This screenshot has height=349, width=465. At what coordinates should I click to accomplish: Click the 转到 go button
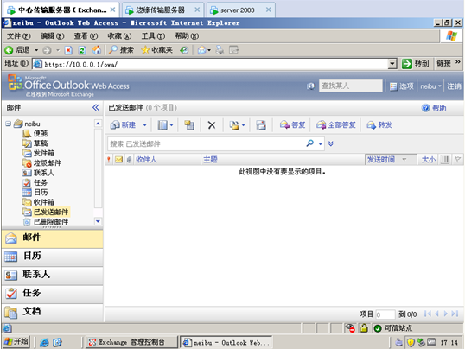[x=415, y=64]
